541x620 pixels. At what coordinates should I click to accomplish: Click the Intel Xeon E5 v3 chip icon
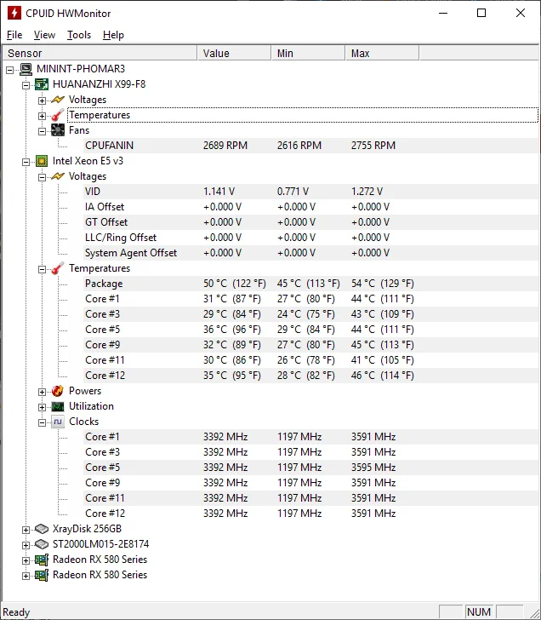pyautogui.click(x=42, y=161)
